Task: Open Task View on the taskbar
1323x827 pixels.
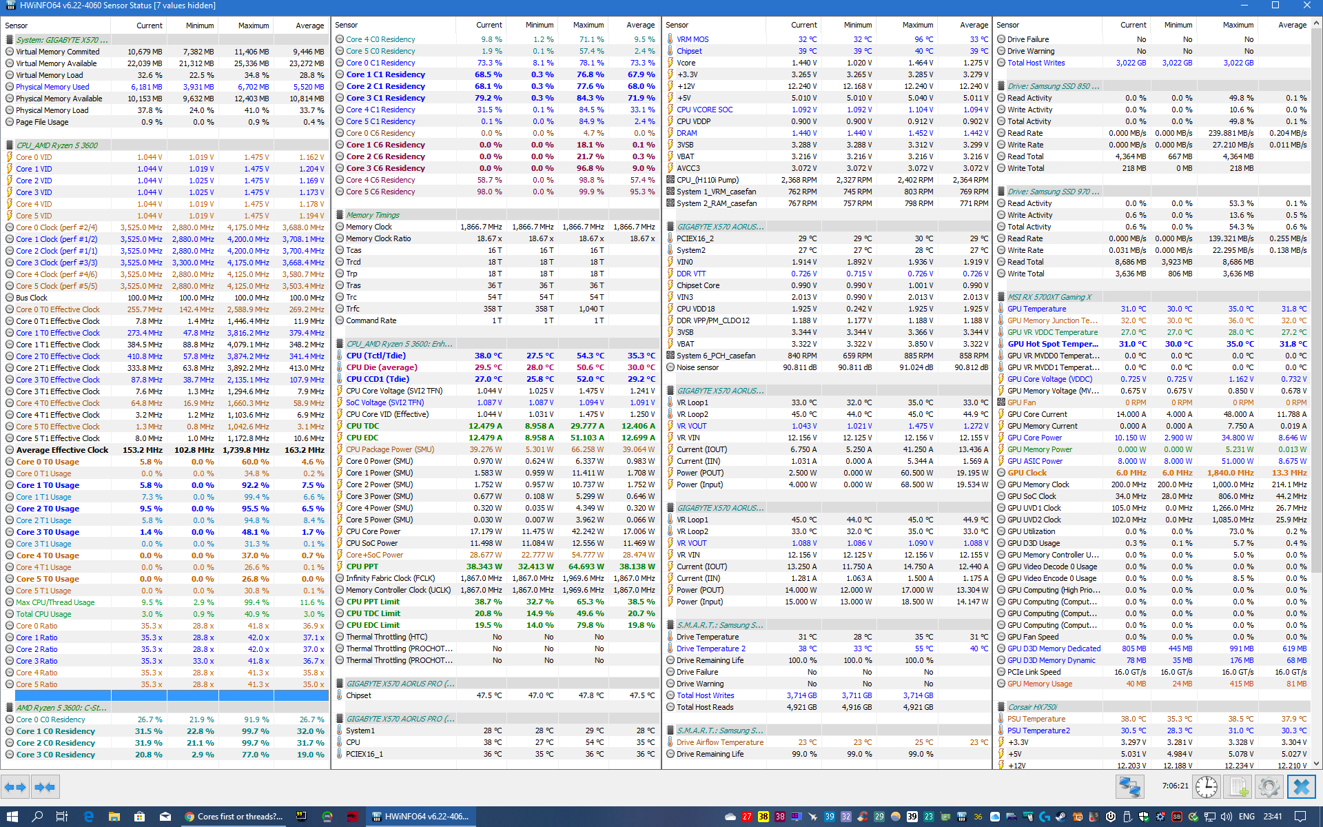Action: tap(62, 816)
